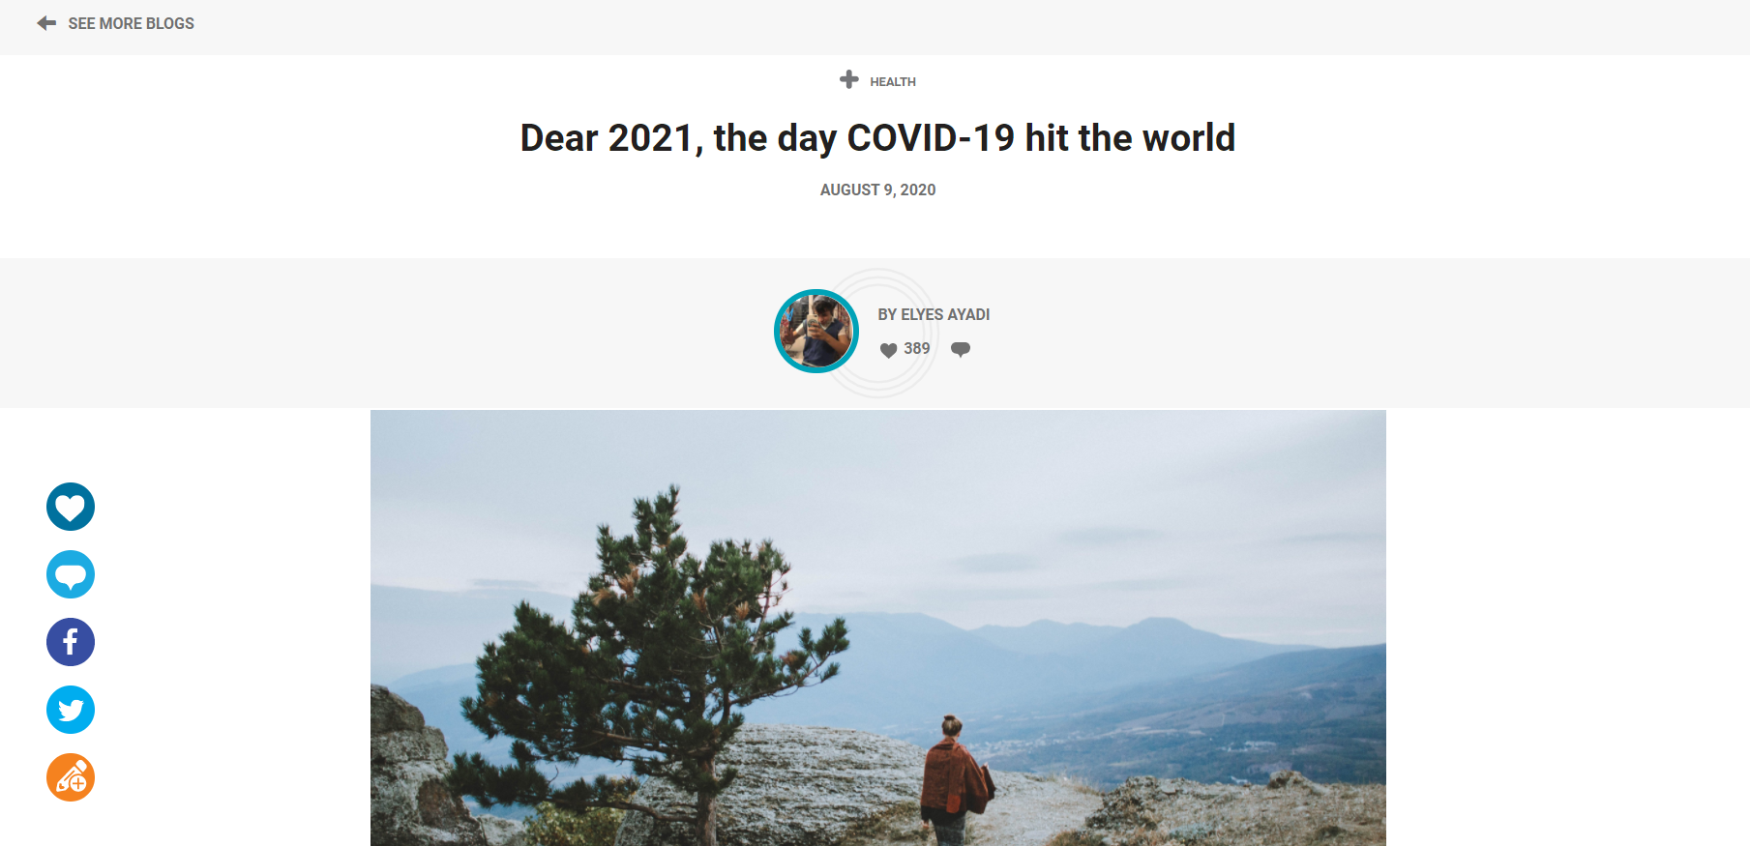Image resolution: width=1750 pixels, height=846 pixels.
Task: Visit the BY ELYES AYADI author link
Action: (934, 315)
